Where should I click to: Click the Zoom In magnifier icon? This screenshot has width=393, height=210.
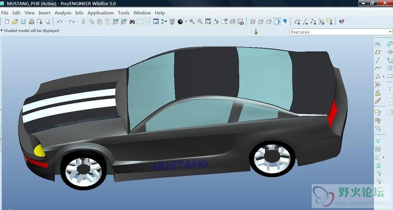[x=192, y=22]
